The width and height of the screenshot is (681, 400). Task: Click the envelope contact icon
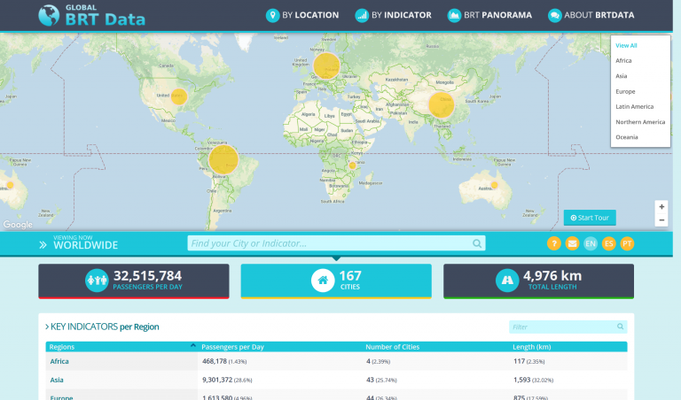point(572,243)
